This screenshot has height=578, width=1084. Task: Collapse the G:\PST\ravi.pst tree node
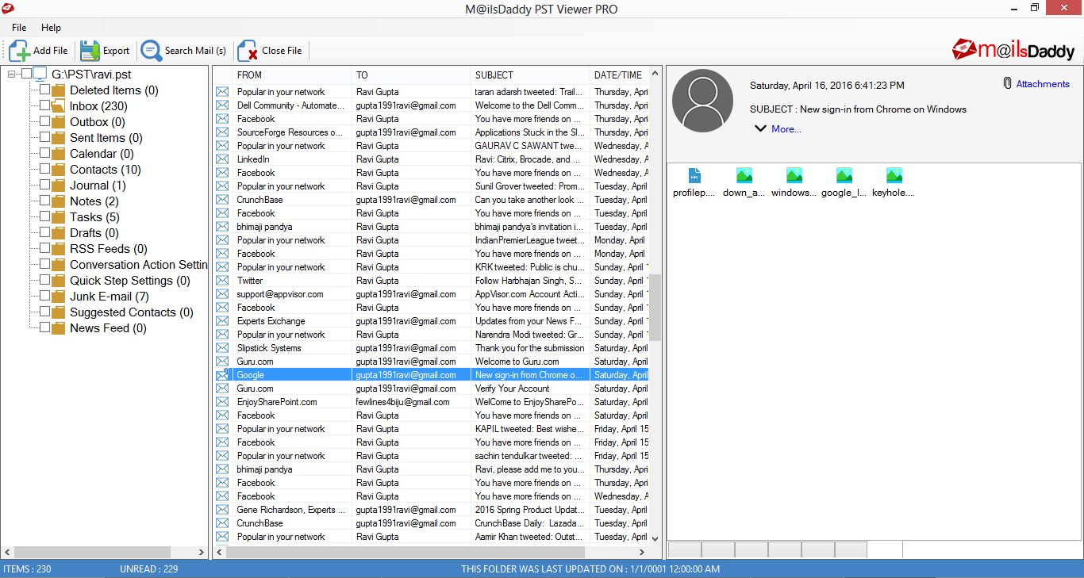tap(12, 75)
